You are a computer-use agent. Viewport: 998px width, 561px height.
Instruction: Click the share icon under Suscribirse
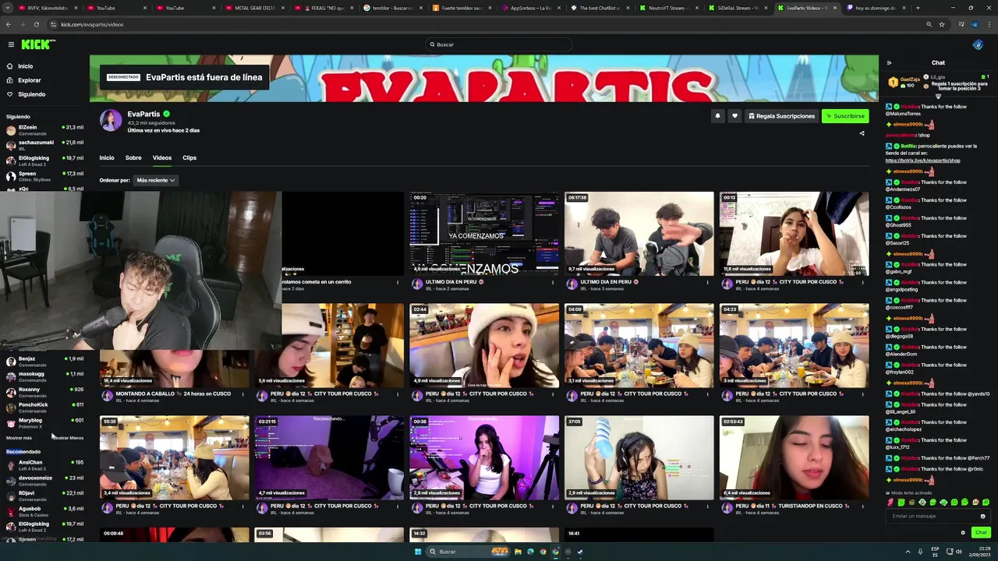[862, 133]
